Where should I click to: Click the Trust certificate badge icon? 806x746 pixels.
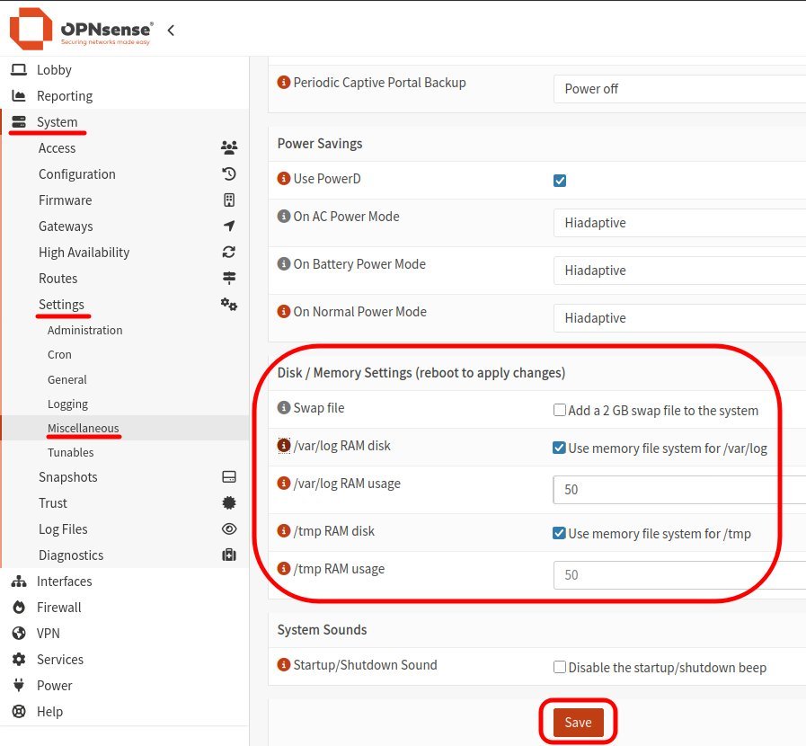click(x=229, y=503)
